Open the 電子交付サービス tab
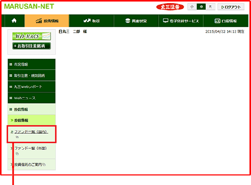Screen dimensions: 251x185 coord(181,21)
